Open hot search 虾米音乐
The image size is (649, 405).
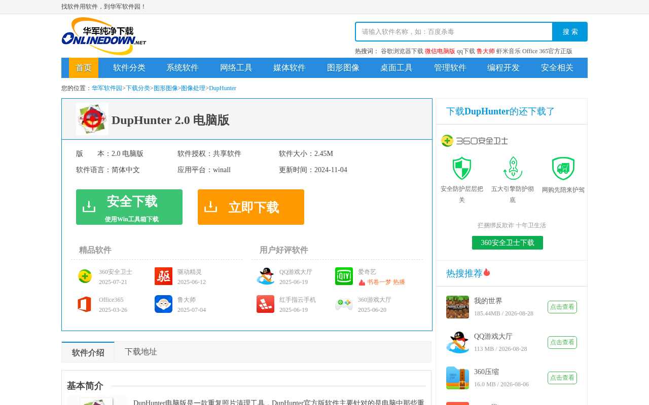click(x=509, y=51)
